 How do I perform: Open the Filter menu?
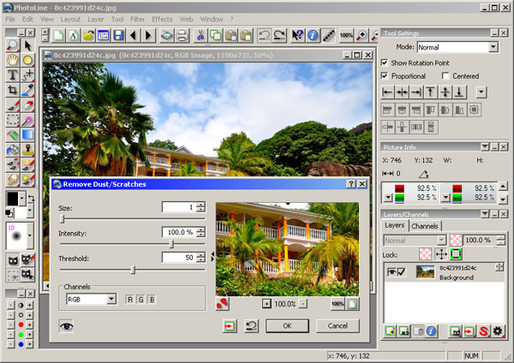click(136, 18)
